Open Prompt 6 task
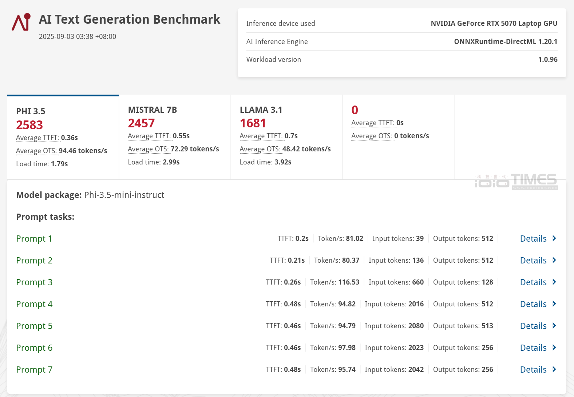 coord(34,348)
